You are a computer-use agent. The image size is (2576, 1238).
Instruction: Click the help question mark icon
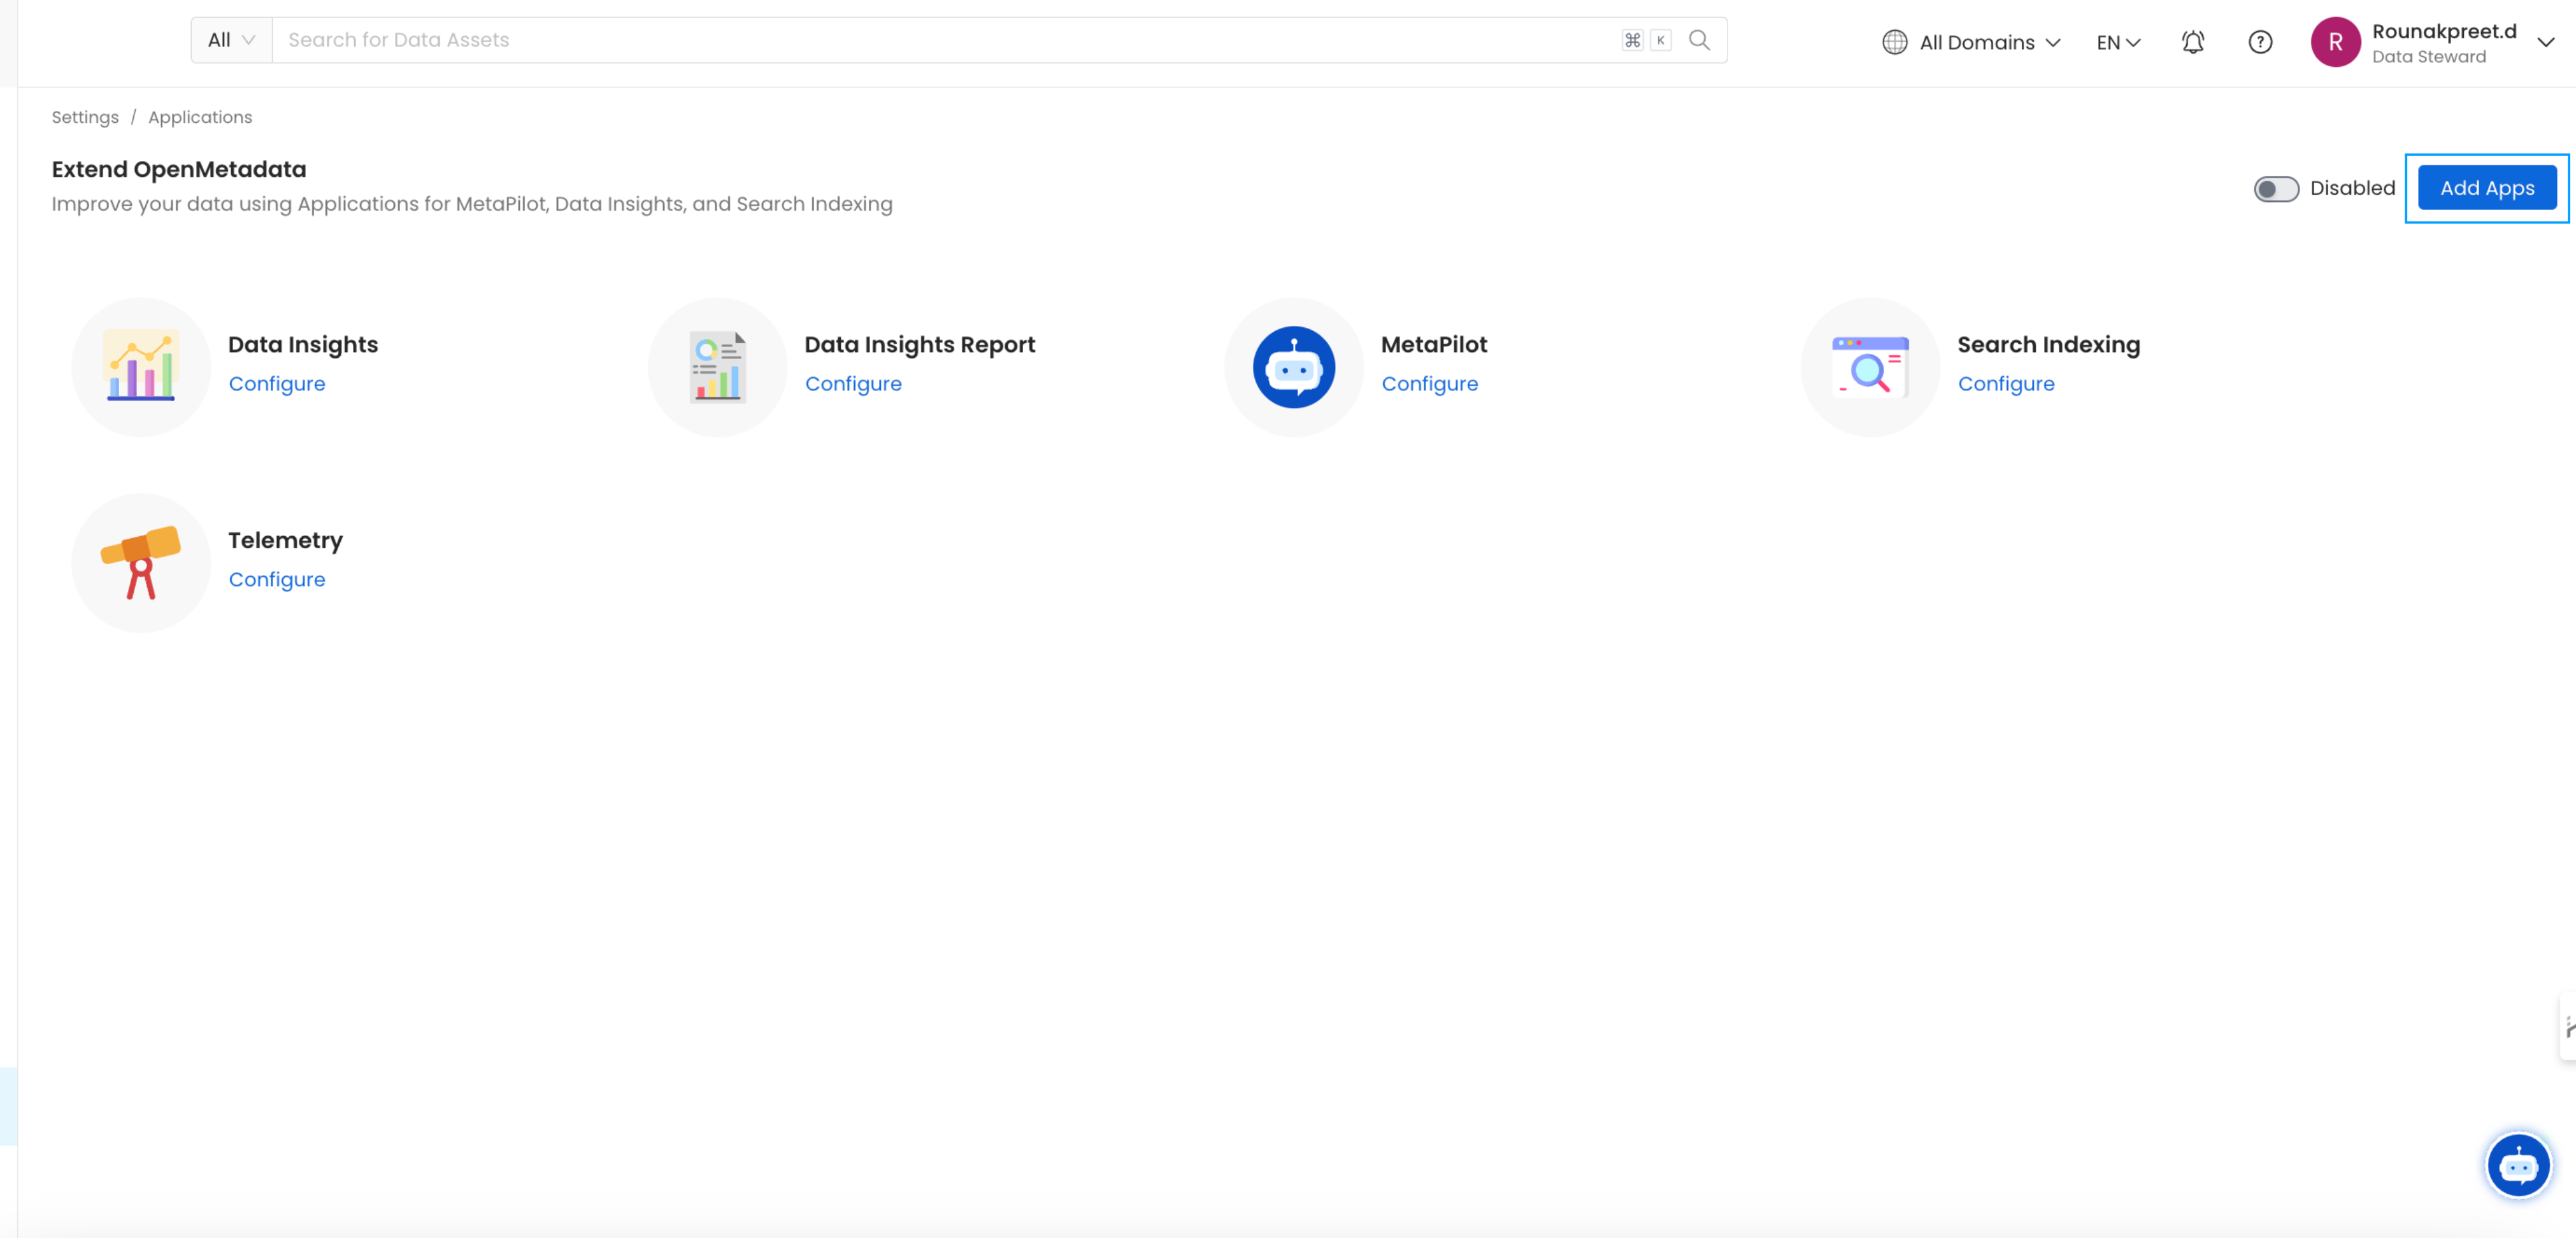(x=2261, y=41)
